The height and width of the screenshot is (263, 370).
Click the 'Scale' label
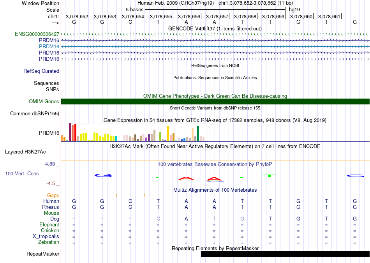(53, 10)
